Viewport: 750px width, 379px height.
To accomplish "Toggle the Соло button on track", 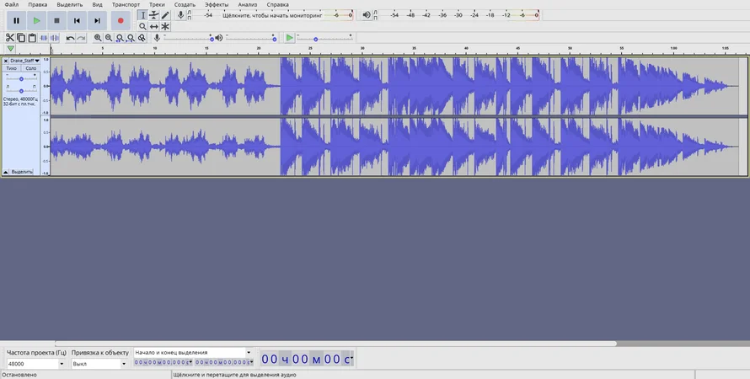I will click(30, 68).
